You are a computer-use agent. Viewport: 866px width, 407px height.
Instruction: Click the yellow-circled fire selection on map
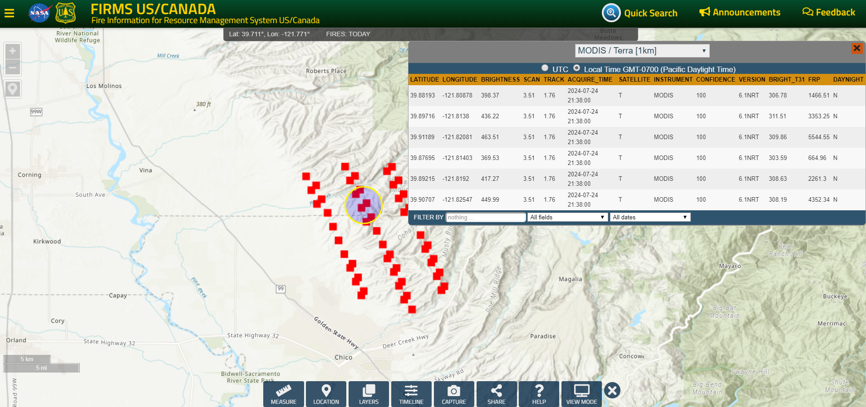[x=364, y=205]
